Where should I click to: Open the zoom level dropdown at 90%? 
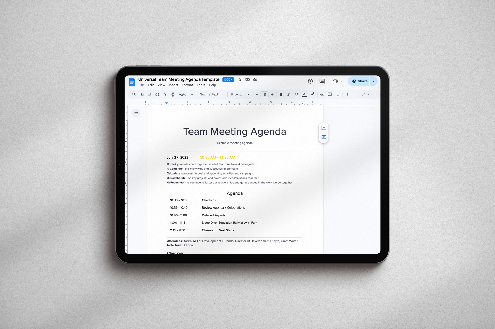tap(186, 94)
